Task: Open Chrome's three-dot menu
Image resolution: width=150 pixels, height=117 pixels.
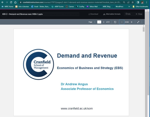Action: point(147,2)
